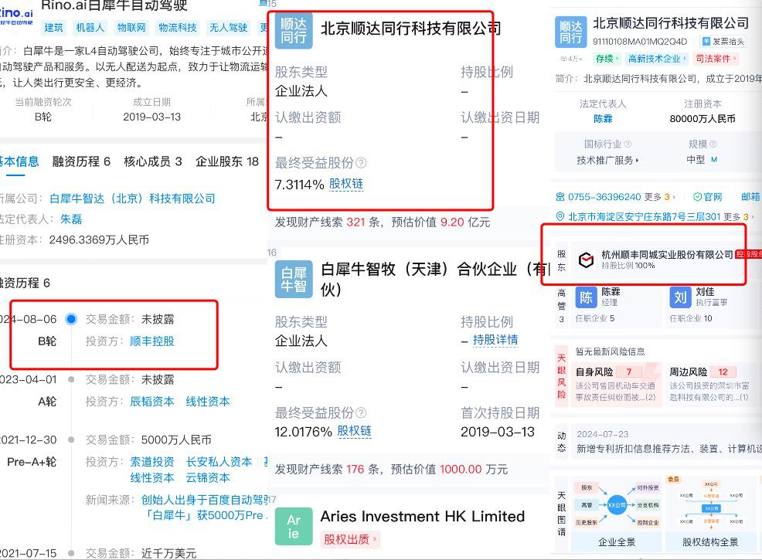The height and width of the screenshot is (560, 762).
Task: Open the 企业全景 graph thumbnail
Action: pos(617,510)
